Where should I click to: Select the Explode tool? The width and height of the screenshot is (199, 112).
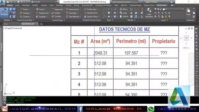[x=142, y=13]
